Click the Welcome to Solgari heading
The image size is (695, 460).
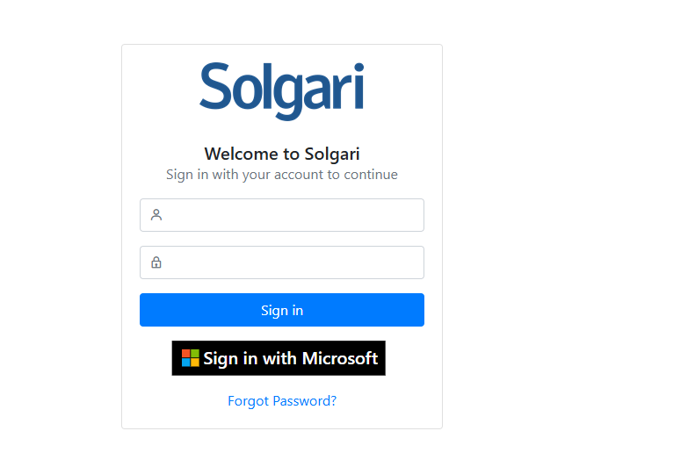tap(282, 154)
